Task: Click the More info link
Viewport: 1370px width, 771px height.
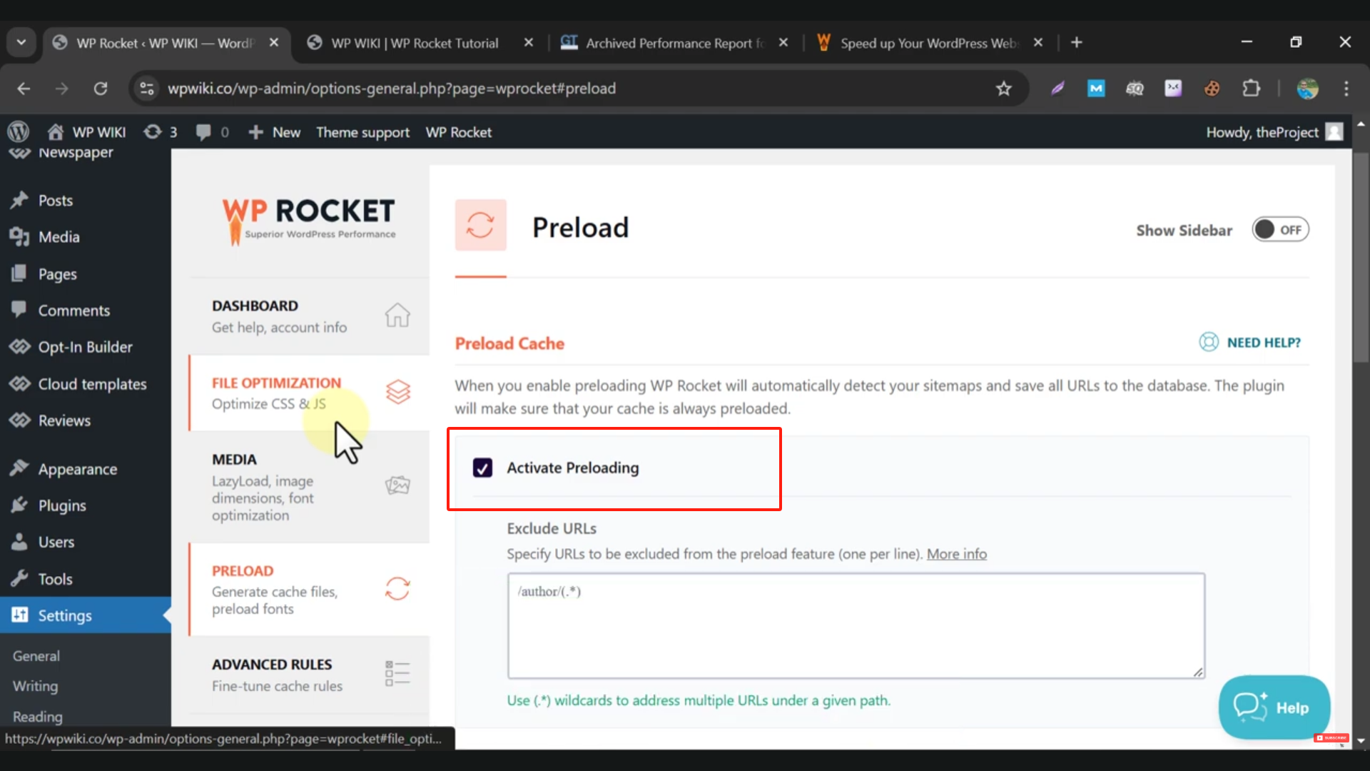Action: point(956,554)
